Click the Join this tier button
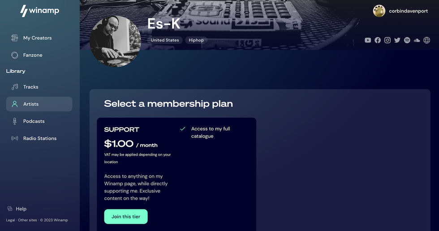Viewport: 439px width, 231px height. coord(126,217)
